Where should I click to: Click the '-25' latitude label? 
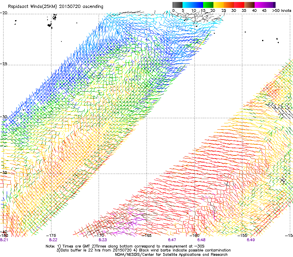pyautogui.click(x=4, y=64)
